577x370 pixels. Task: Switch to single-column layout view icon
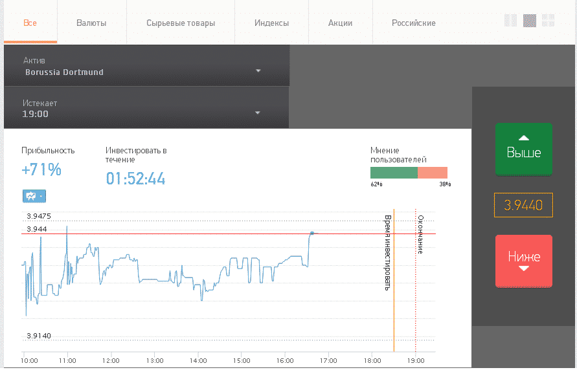[x=510, y=21]
